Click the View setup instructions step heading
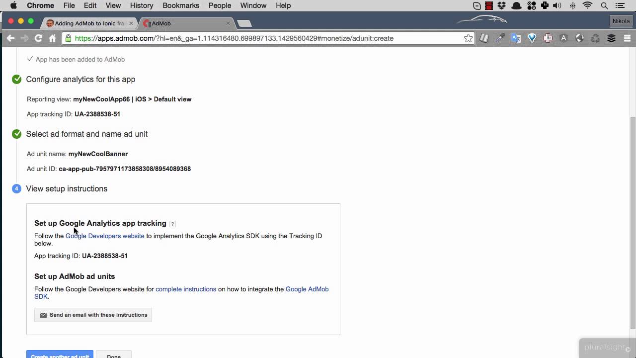636x358 pixels. (67, 189)
